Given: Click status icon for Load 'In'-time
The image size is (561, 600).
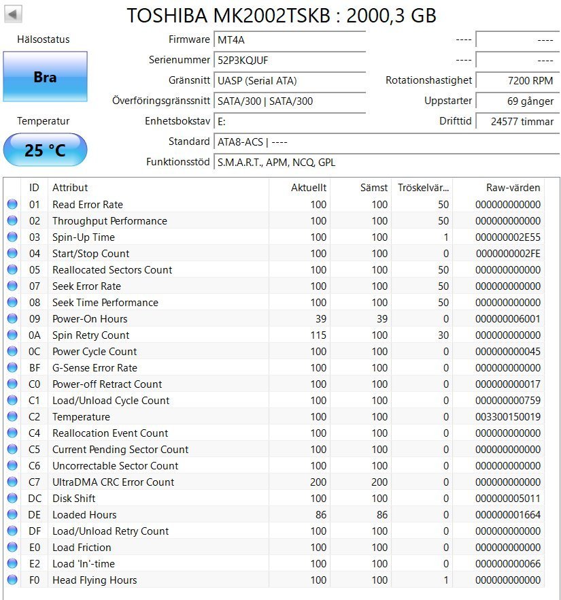Looking at the screenshot, I should [12, 563].
